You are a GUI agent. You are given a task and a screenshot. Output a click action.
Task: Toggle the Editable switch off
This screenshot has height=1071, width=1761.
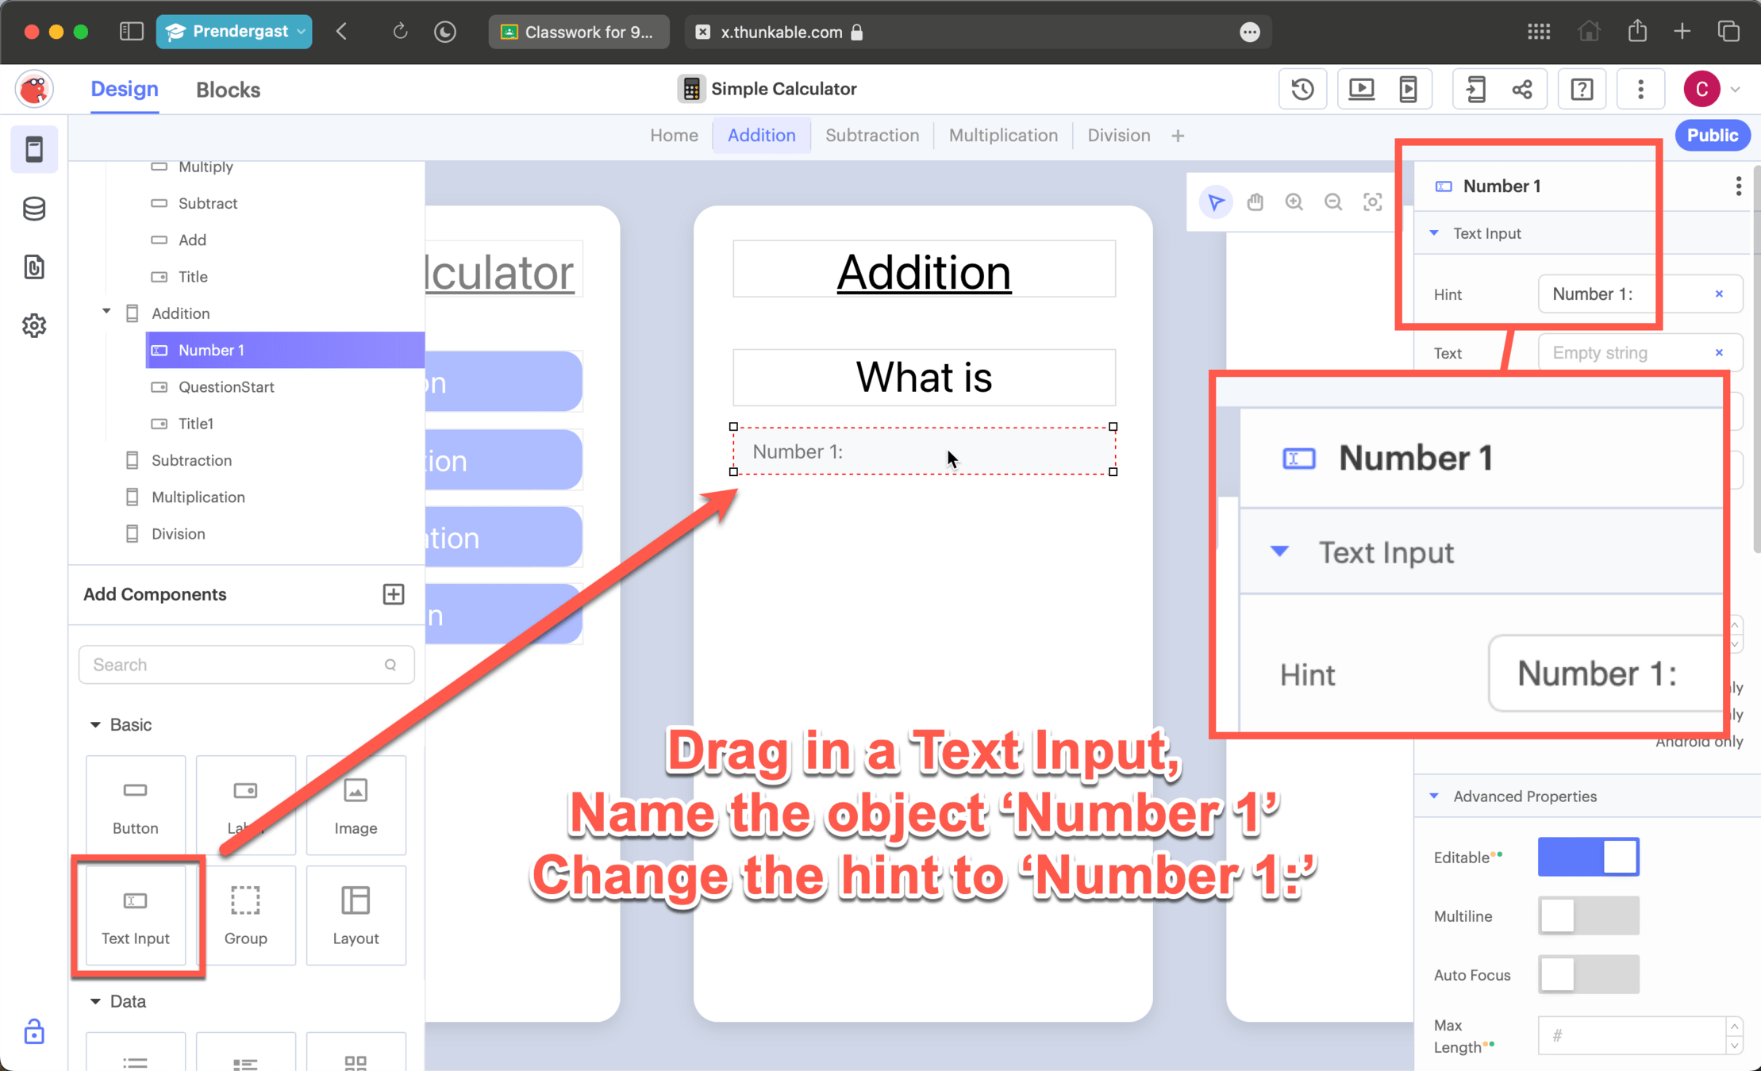(x=1588, y=857)
